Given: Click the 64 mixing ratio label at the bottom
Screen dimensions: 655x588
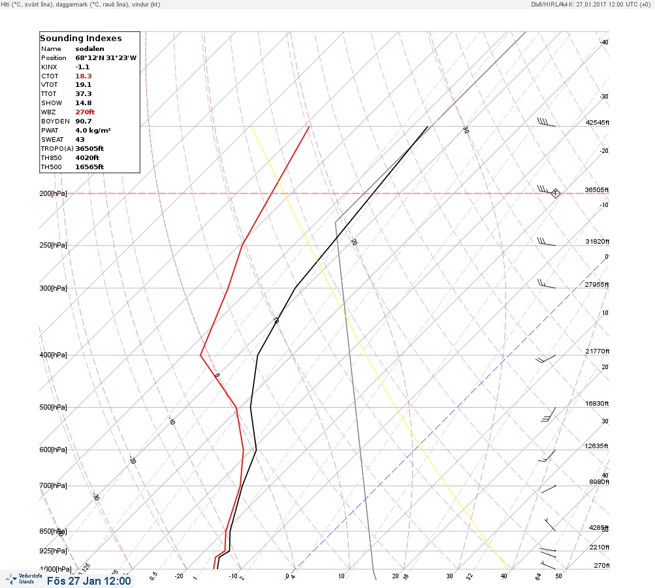Looking at the screenshot, I should tap(539, 577).
